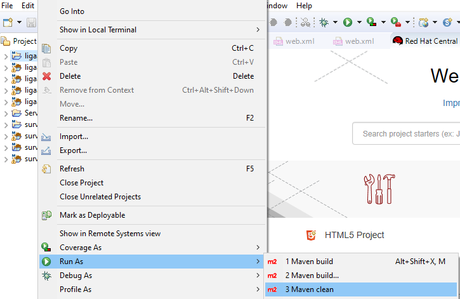Choose 3 Maven clean from submenu
Viewport: 460px width, 299px height.
[x=361, y=289]
